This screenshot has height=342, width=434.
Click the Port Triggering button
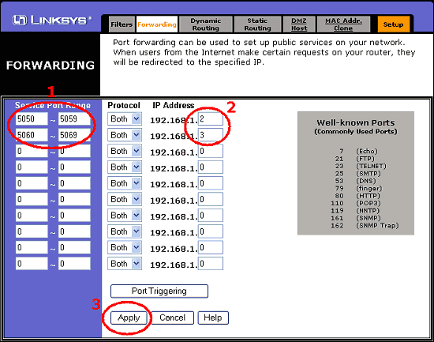159,291
